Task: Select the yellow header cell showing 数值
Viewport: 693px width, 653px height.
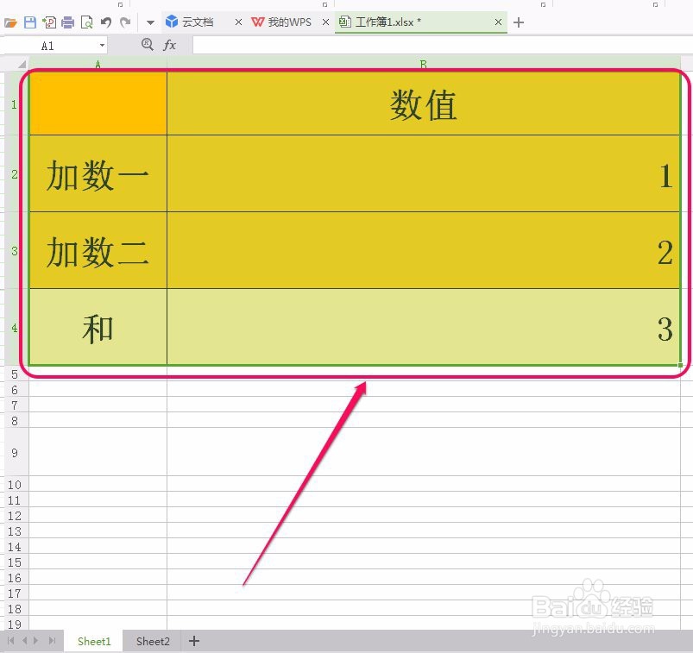Action: pos(422,104)
